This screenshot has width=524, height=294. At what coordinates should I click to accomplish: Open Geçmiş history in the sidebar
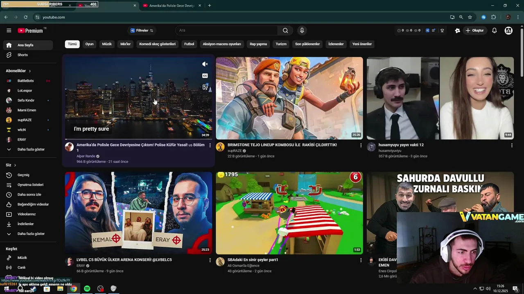29,175
